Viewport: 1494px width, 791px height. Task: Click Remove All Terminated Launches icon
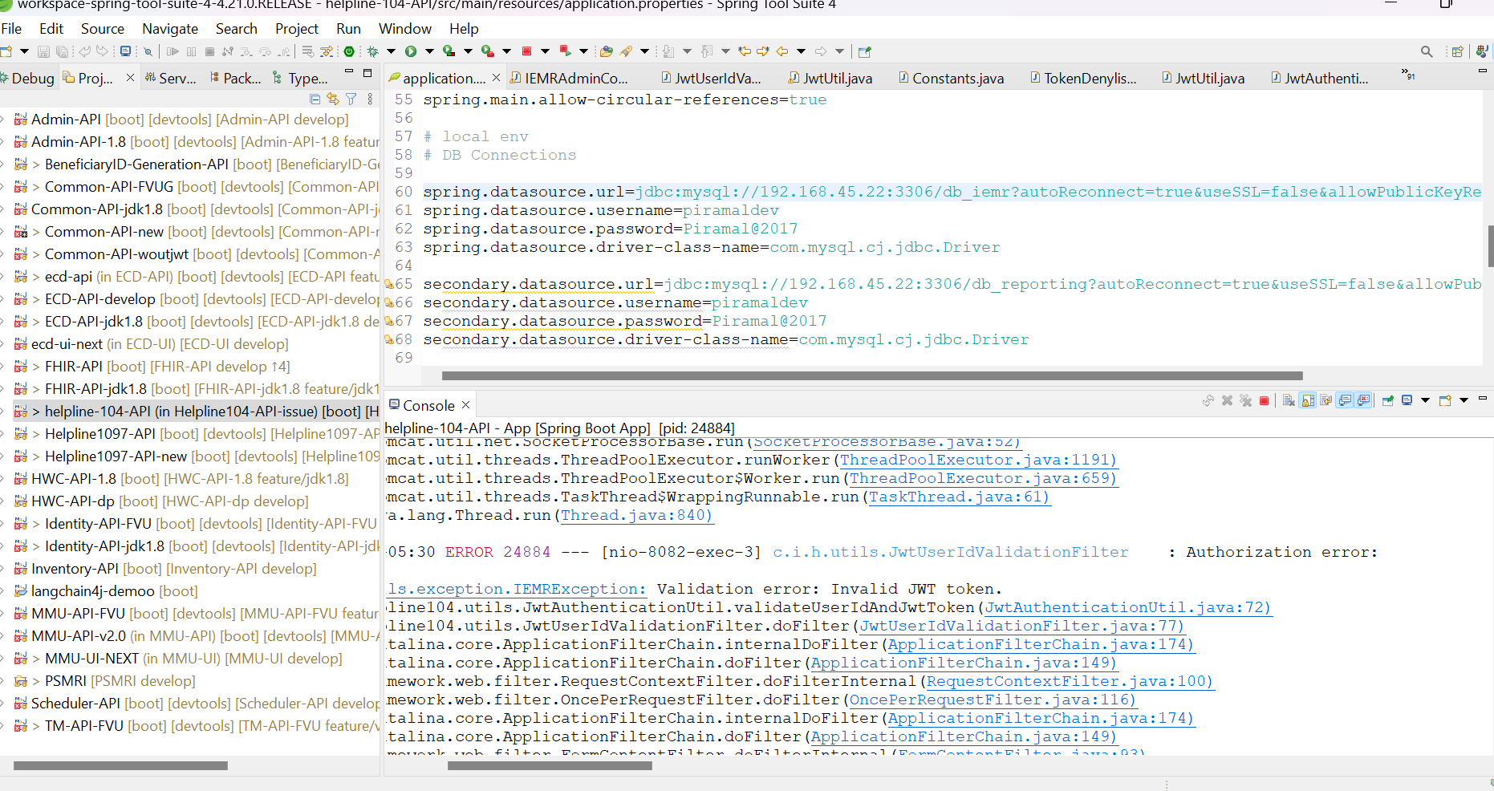1245,400
